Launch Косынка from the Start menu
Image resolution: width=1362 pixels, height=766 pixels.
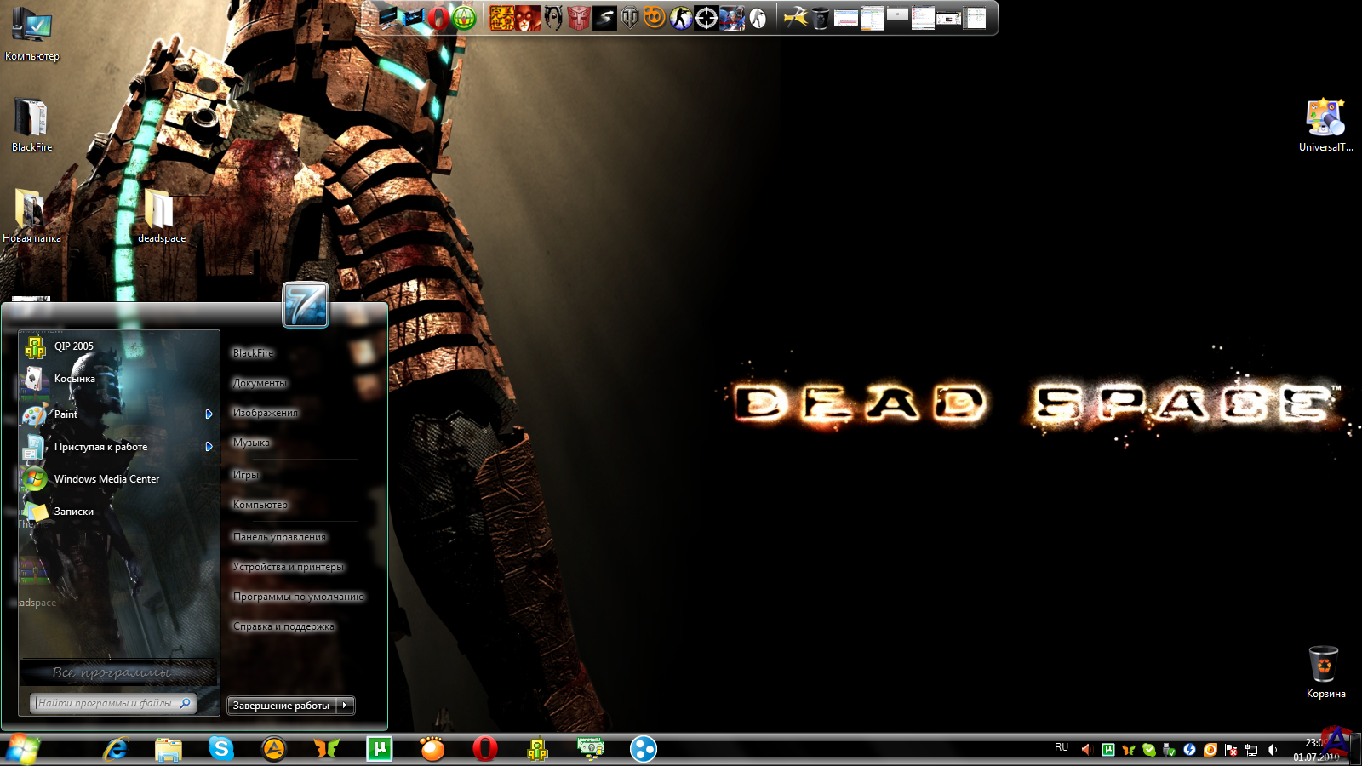coord(118,379)
